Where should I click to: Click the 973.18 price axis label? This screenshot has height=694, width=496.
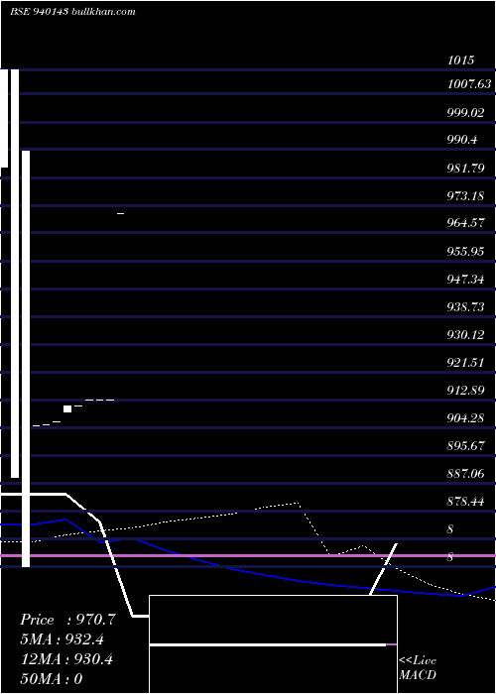[465, 195]
